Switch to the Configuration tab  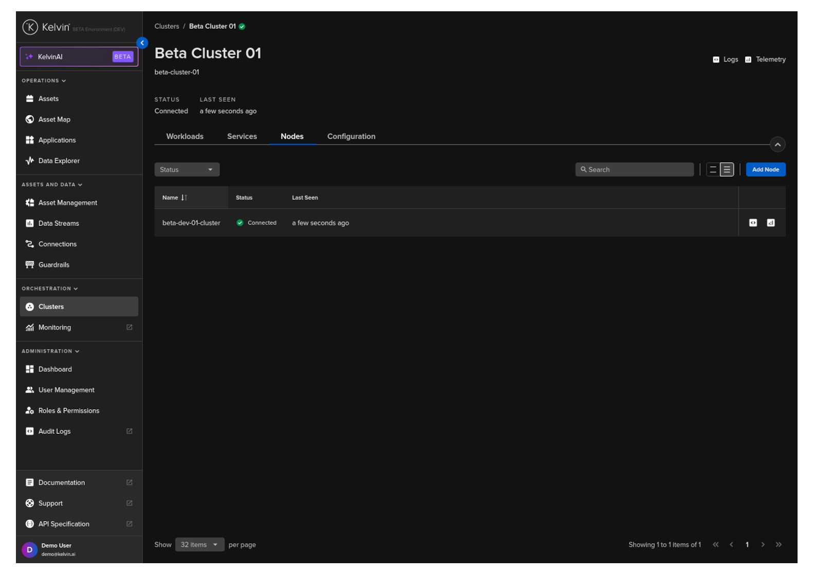[x=351, y=137]
